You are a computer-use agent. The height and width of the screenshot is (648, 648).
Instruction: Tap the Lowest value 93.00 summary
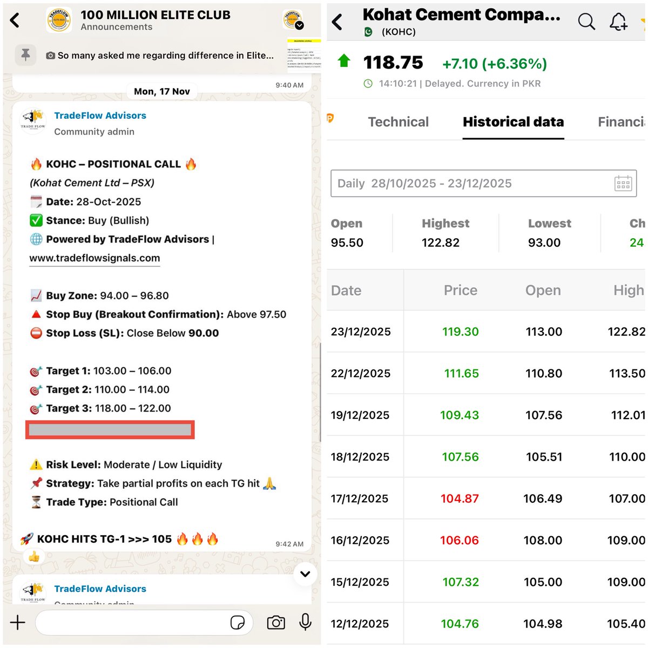(544, 243)
